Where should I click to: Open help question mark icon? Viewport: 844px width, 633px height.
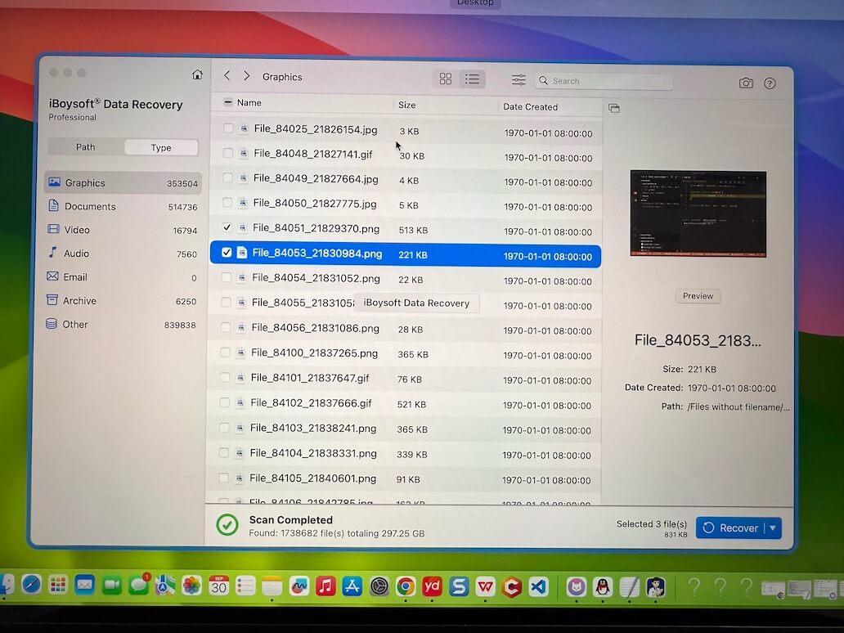pos(770,83)
